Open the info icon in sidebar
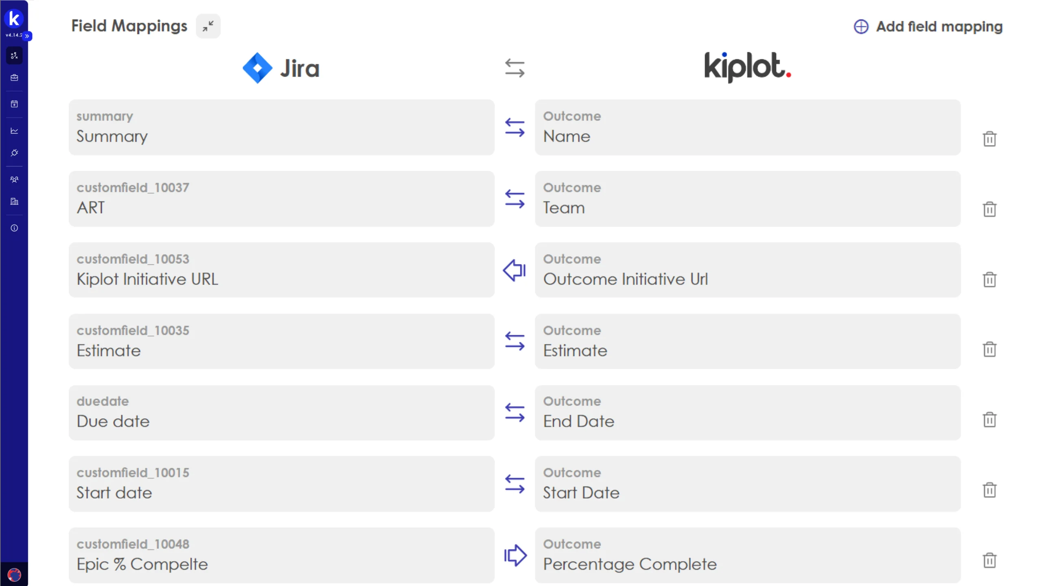1042x586 pixels. pos(14,228)
